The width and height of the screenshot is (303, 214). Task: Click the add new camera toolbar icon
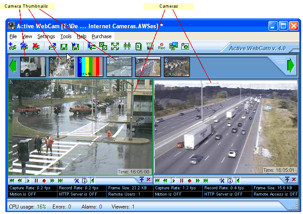coord(12,46)
